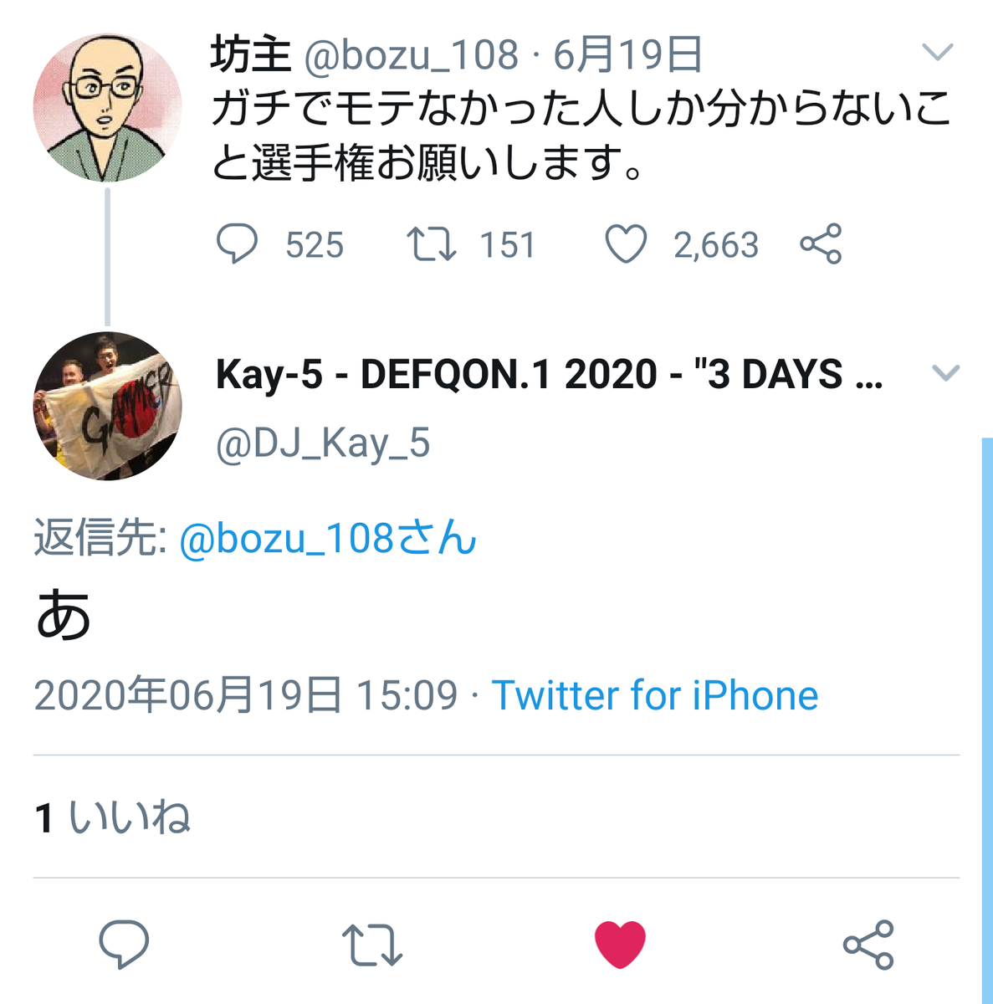This screenshot has height=1004, width=993.
Task: Open the @bozu_108 handle in top tweet
Action: coord(411,56)
